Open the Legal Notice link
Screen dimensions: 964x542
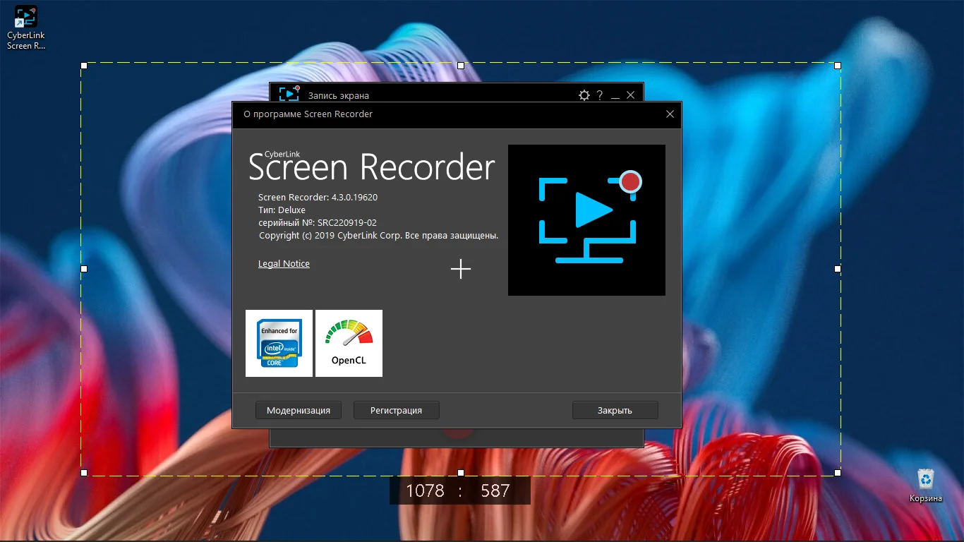[x=284, y=263]
